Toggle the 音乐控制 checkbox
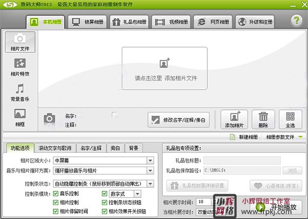Image resolution: width=308 pixels, height=219 pixels. (55, 194)
